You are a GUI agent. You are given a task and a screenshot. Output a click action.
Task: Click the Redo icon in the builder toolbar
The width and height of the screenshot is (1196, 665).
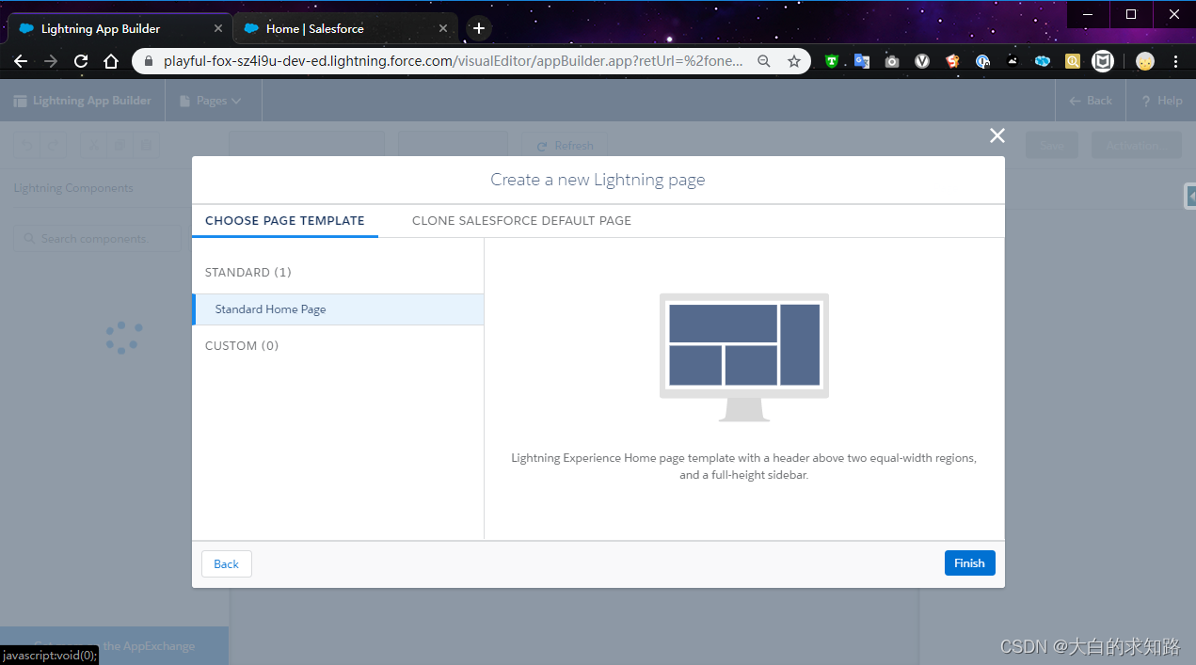[x=54, y=146]
